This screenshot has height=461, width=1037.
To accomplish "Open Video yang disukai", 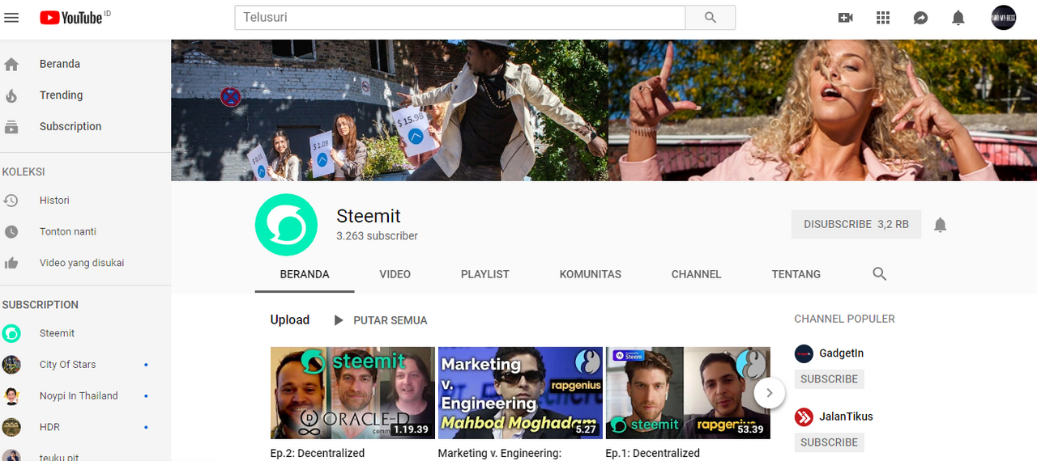I will 82,263.
